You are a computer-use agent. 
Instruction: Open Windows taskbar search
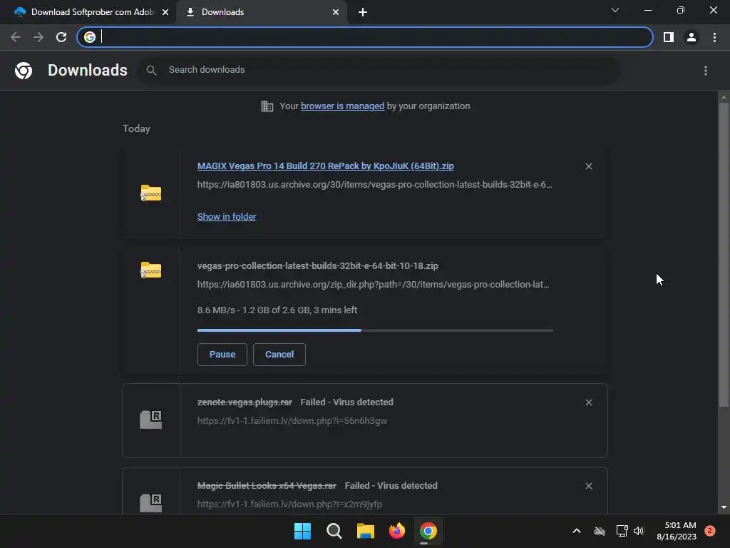(x=334, y=531)
